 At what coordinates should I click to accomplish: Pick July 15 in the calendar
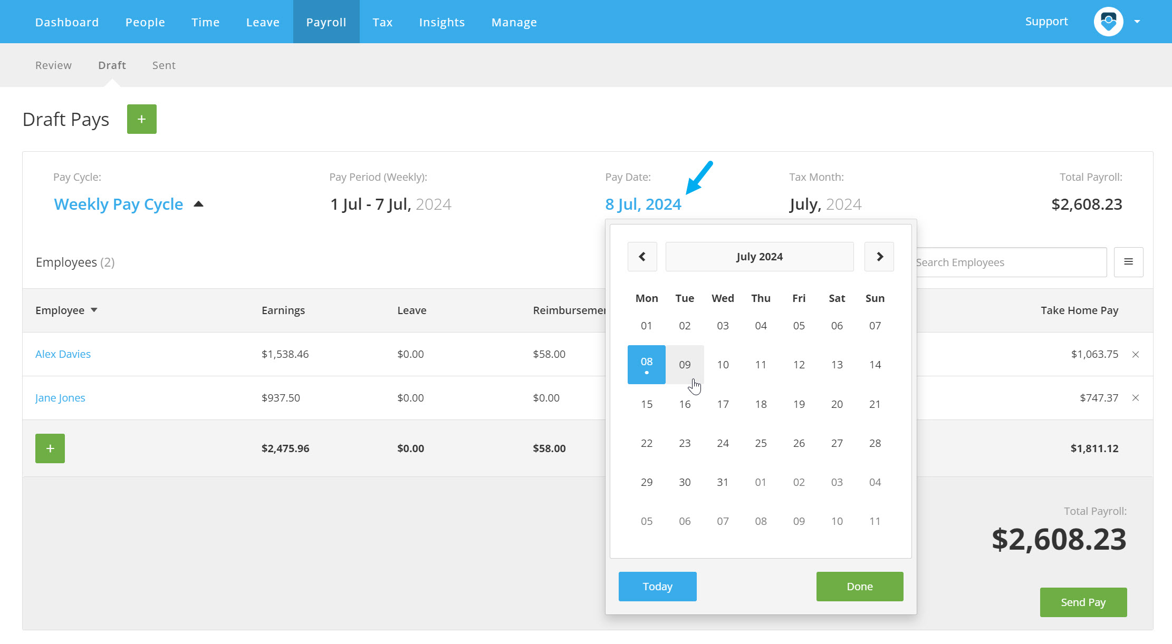click(x=647, y=404)
